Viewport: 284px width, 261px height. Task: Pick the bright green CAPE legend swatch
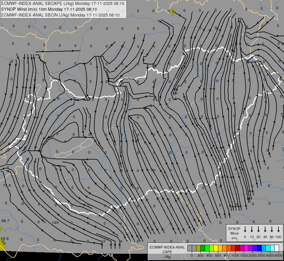point(207,248)
